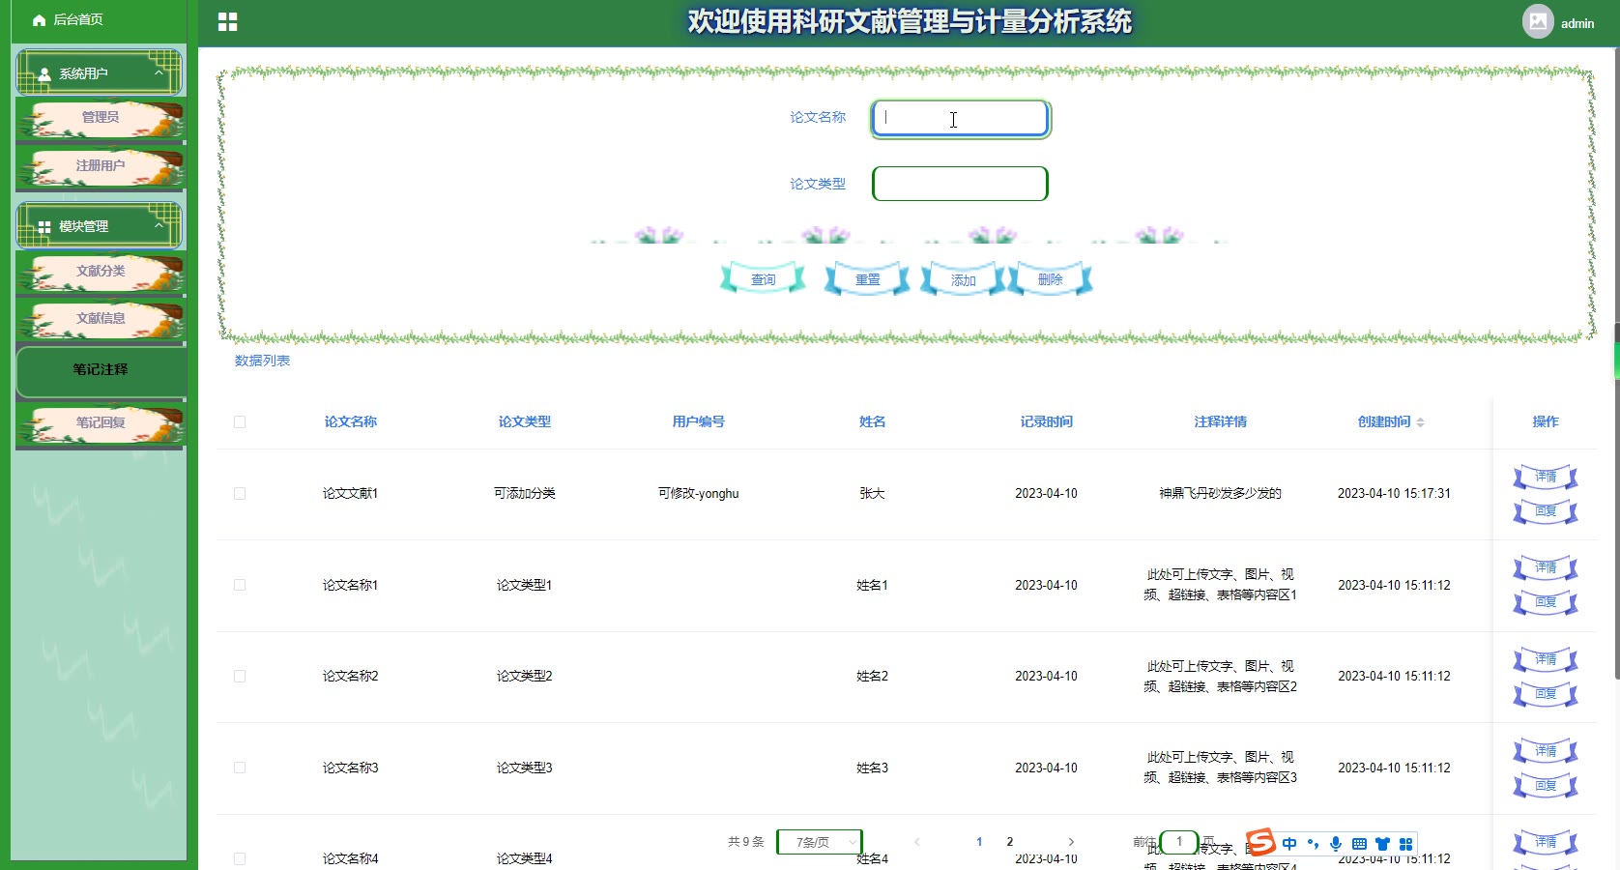Open the Sogou skin shirt icon
1620x870 pixels.
(x=1382, y=844)
